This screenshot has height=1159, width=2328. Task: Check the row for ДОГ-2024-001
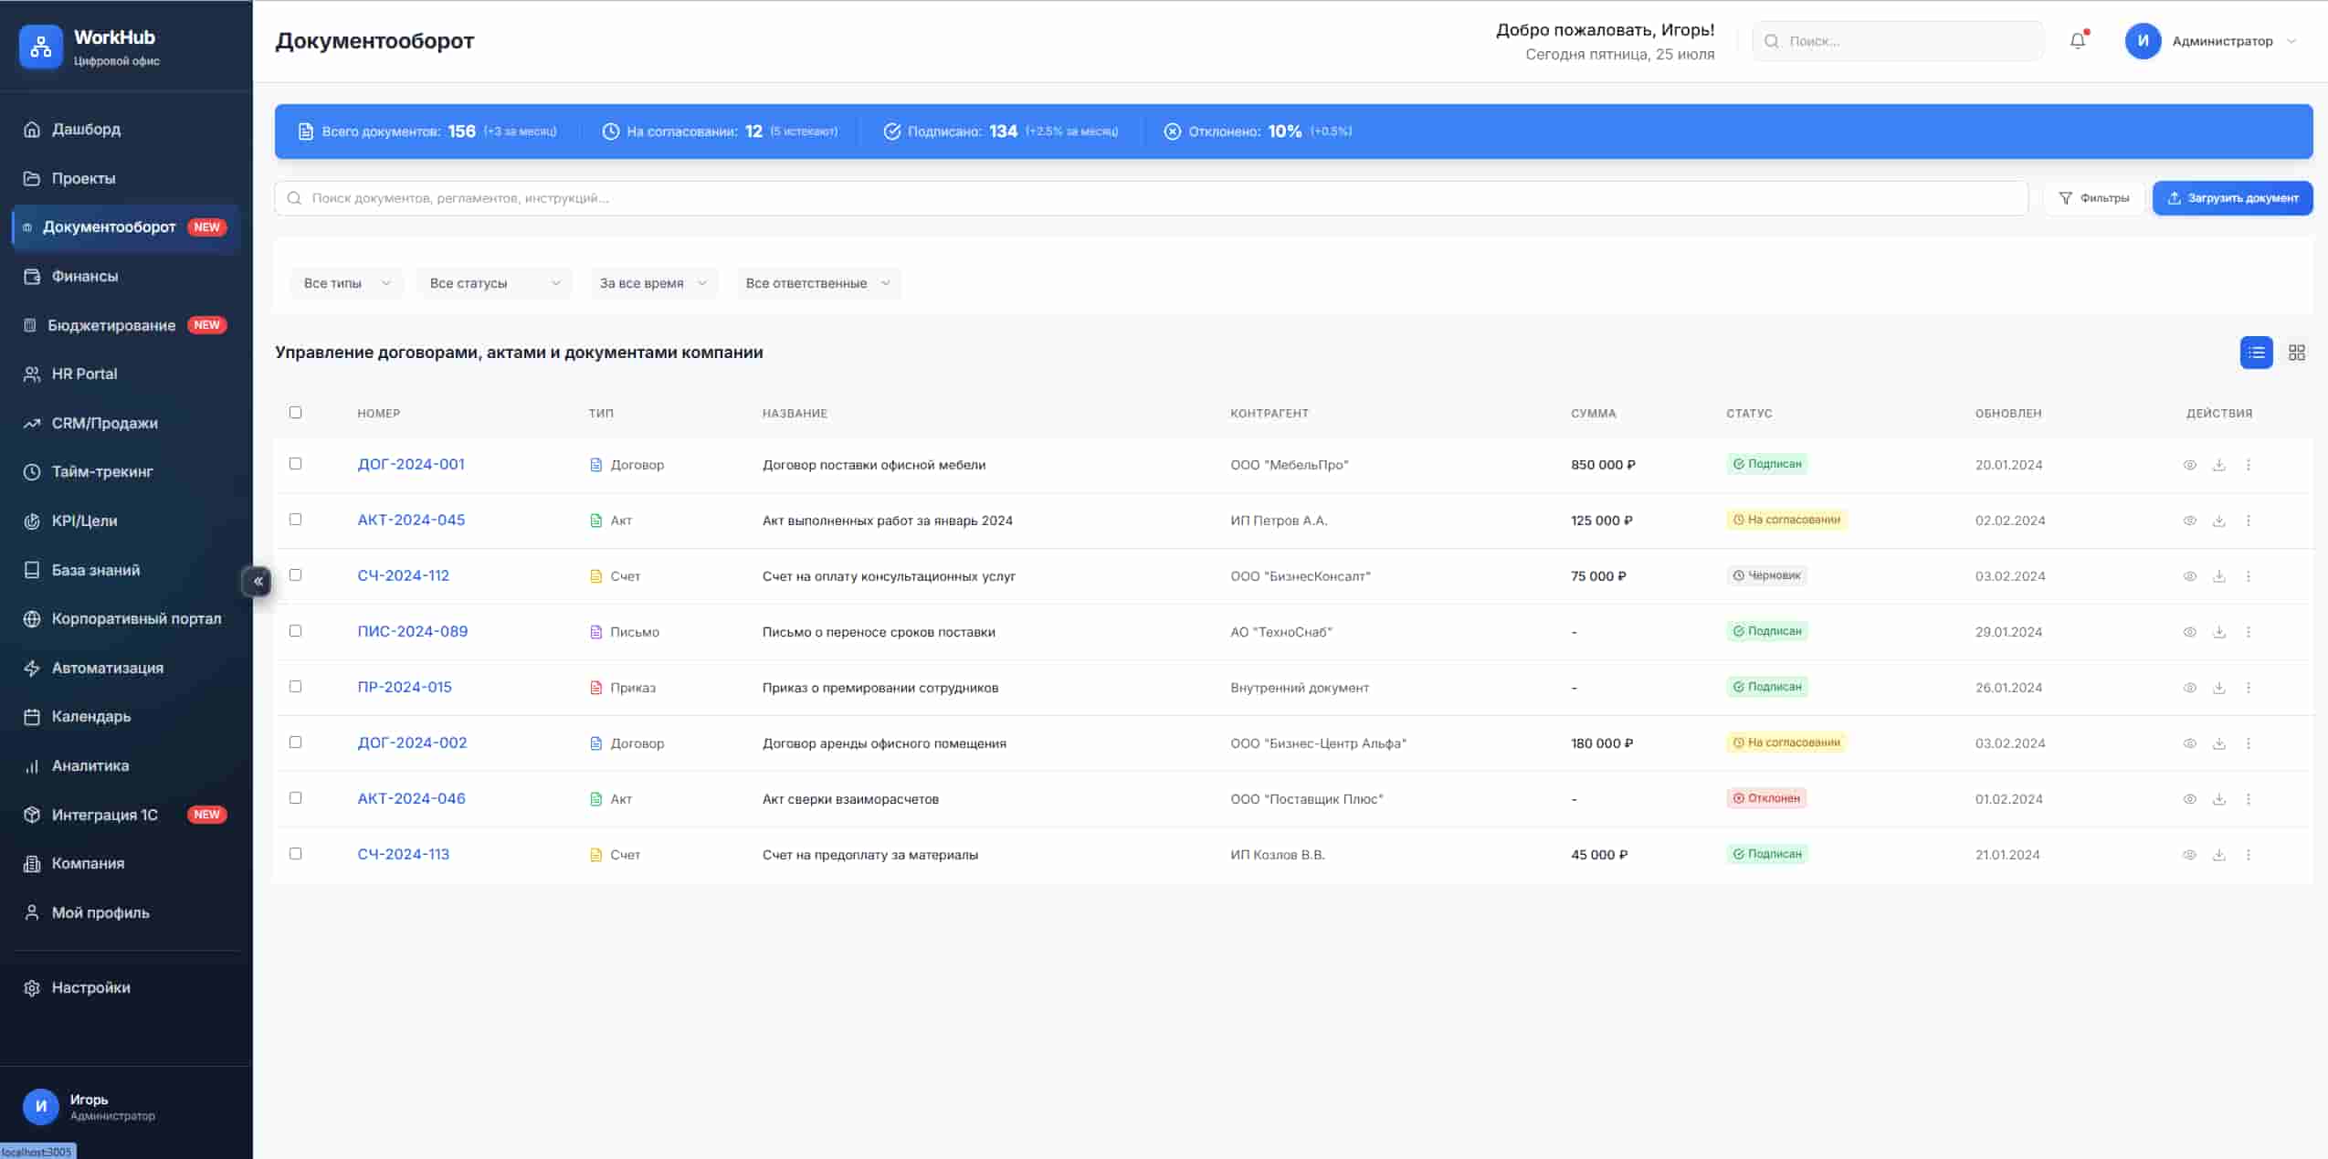tap(295, 464)
